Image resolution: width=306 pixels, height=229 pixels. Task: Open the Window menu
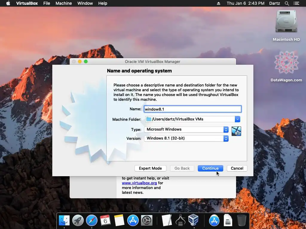point(85,3)
